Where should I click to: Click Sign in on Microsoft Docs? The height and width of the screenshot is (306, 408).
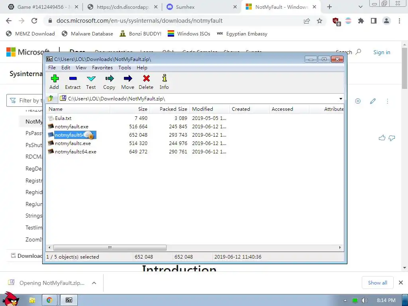tap(382, 52)
